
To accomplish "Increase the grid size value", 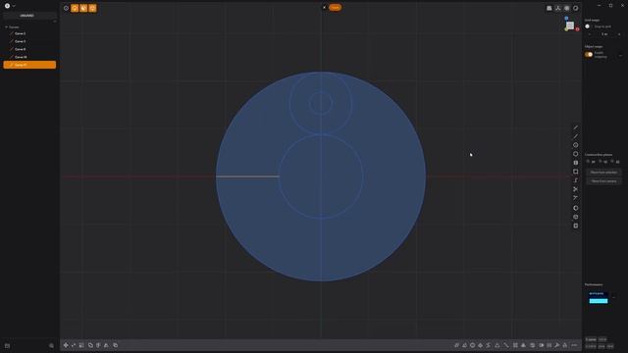I will 619,34.
